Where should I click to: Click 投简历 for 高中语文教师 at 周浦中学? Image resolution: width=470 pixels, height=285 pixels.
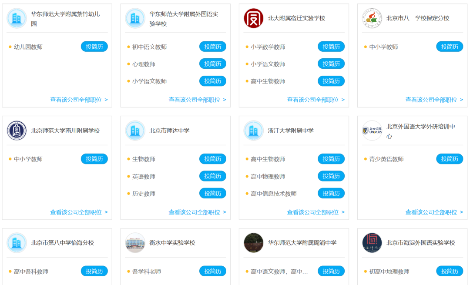click(x=331, y=271)
